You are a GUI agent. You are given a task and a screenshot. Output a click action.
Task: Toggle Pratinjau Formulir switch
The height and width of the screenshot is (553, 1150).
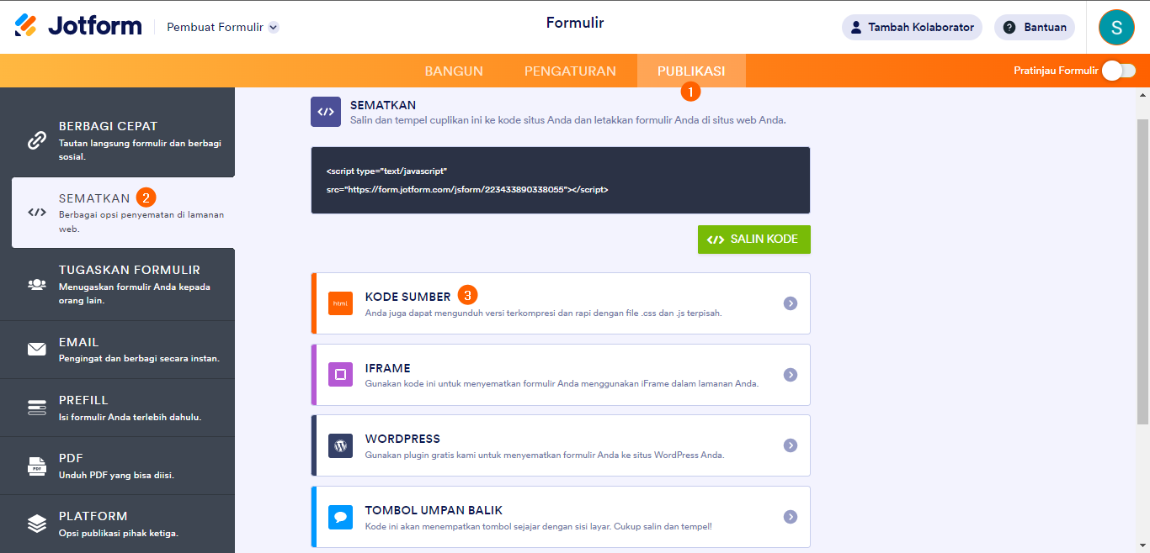[x=1119, y=71]
